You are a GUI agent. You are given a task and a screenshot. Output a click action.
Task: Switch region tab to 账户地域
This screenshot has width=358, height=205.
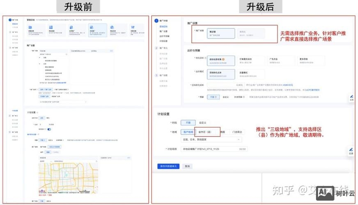pyautogui.click(x=188, y=132)
